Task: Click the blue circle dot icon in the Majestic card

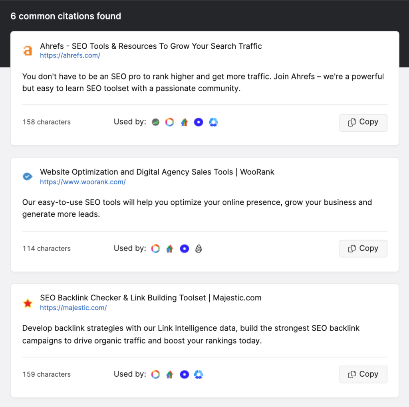Action: 185,374
